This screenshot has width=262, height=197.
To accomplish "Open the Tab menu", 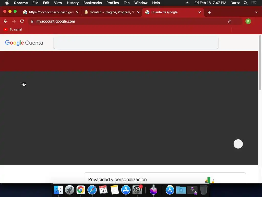I will pyautogui.click(x=126, y=3).
